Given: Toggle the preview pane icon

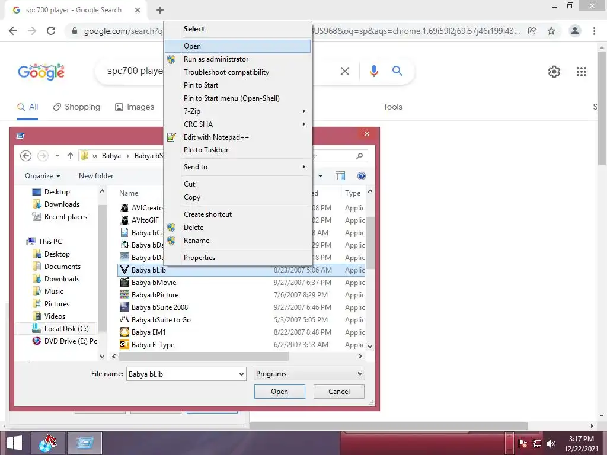Looking at the screenshot, I should [340, 176].
